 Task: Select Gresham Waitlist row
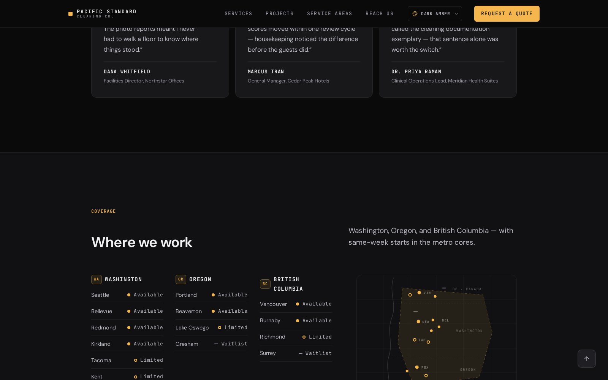211,344
